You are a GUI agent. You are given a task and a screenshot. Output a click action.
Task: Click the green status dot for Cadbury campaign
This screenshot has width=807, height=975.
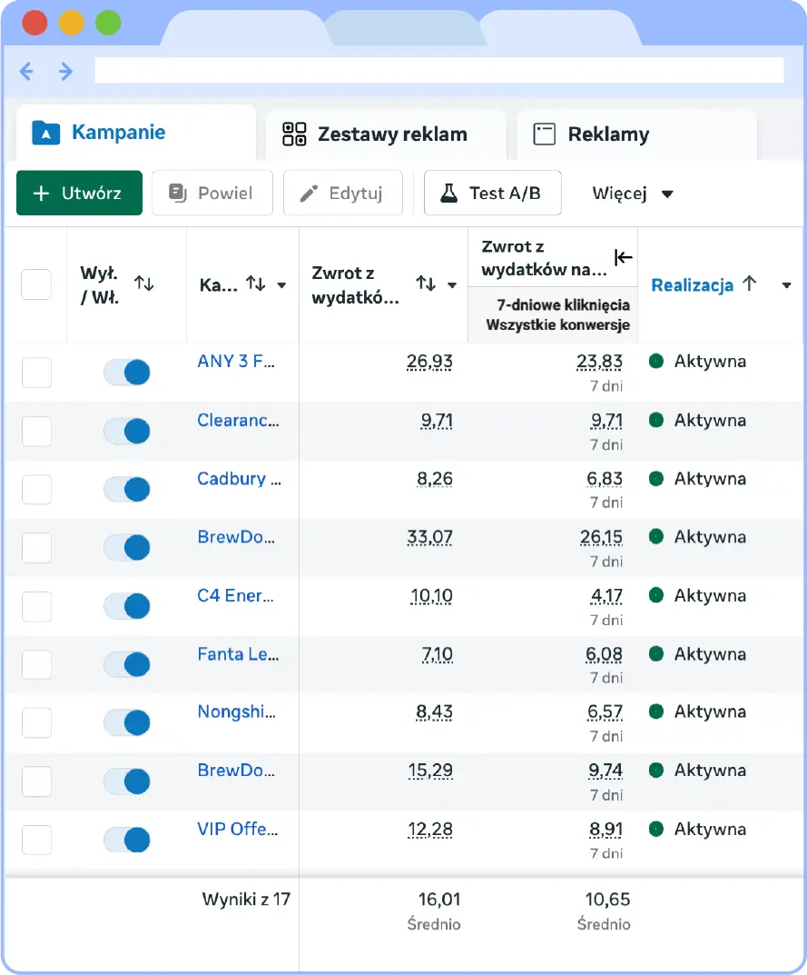click(656, 478)
